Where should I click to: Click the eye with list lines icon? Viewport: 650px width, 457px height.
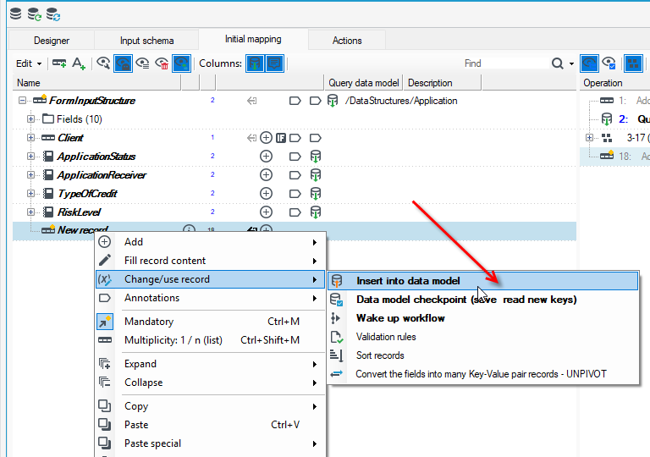(x=142, y=63)
